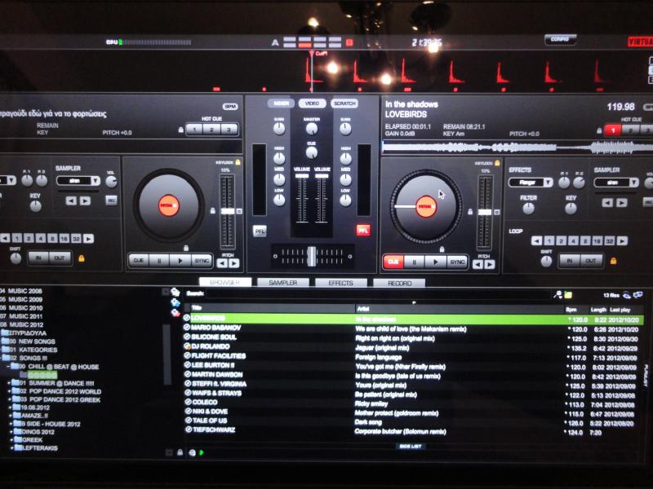Image resolution: width=653 pixels, height=489 pixels.
Task: Click the CONFIG button at top
Action: pyautogui.click(x=560, y=39)
